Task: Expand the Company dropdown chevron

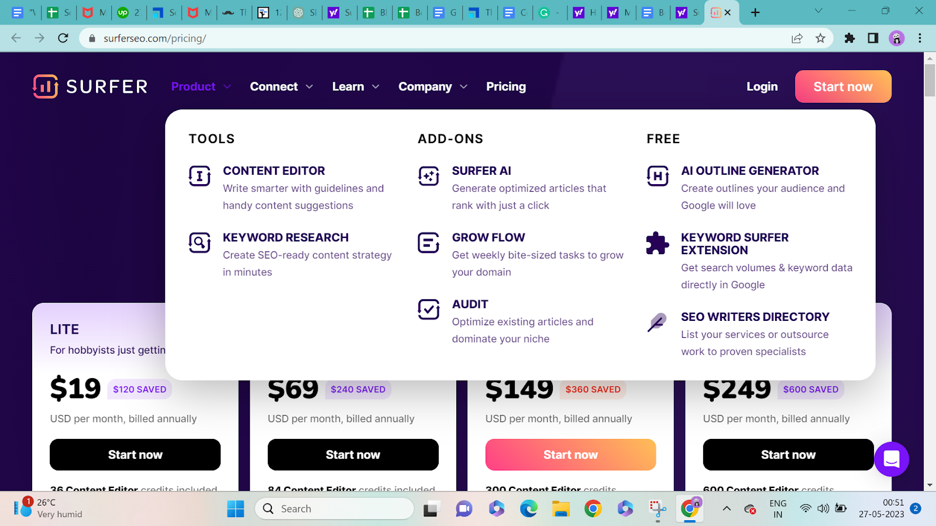Action: tap(464, 87)
